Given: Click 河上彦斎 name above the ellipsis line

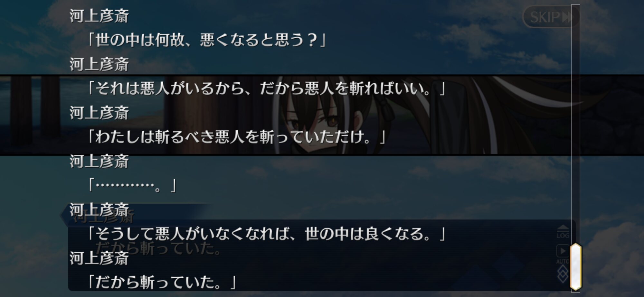Looking at the screenshot, I should [x=99, y=161].
